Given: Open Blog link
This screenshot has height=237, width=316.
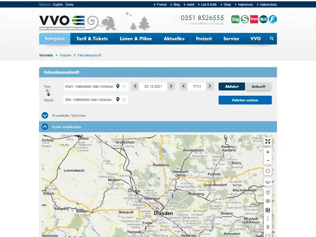Looking at the screenshot, I should 176,4.
